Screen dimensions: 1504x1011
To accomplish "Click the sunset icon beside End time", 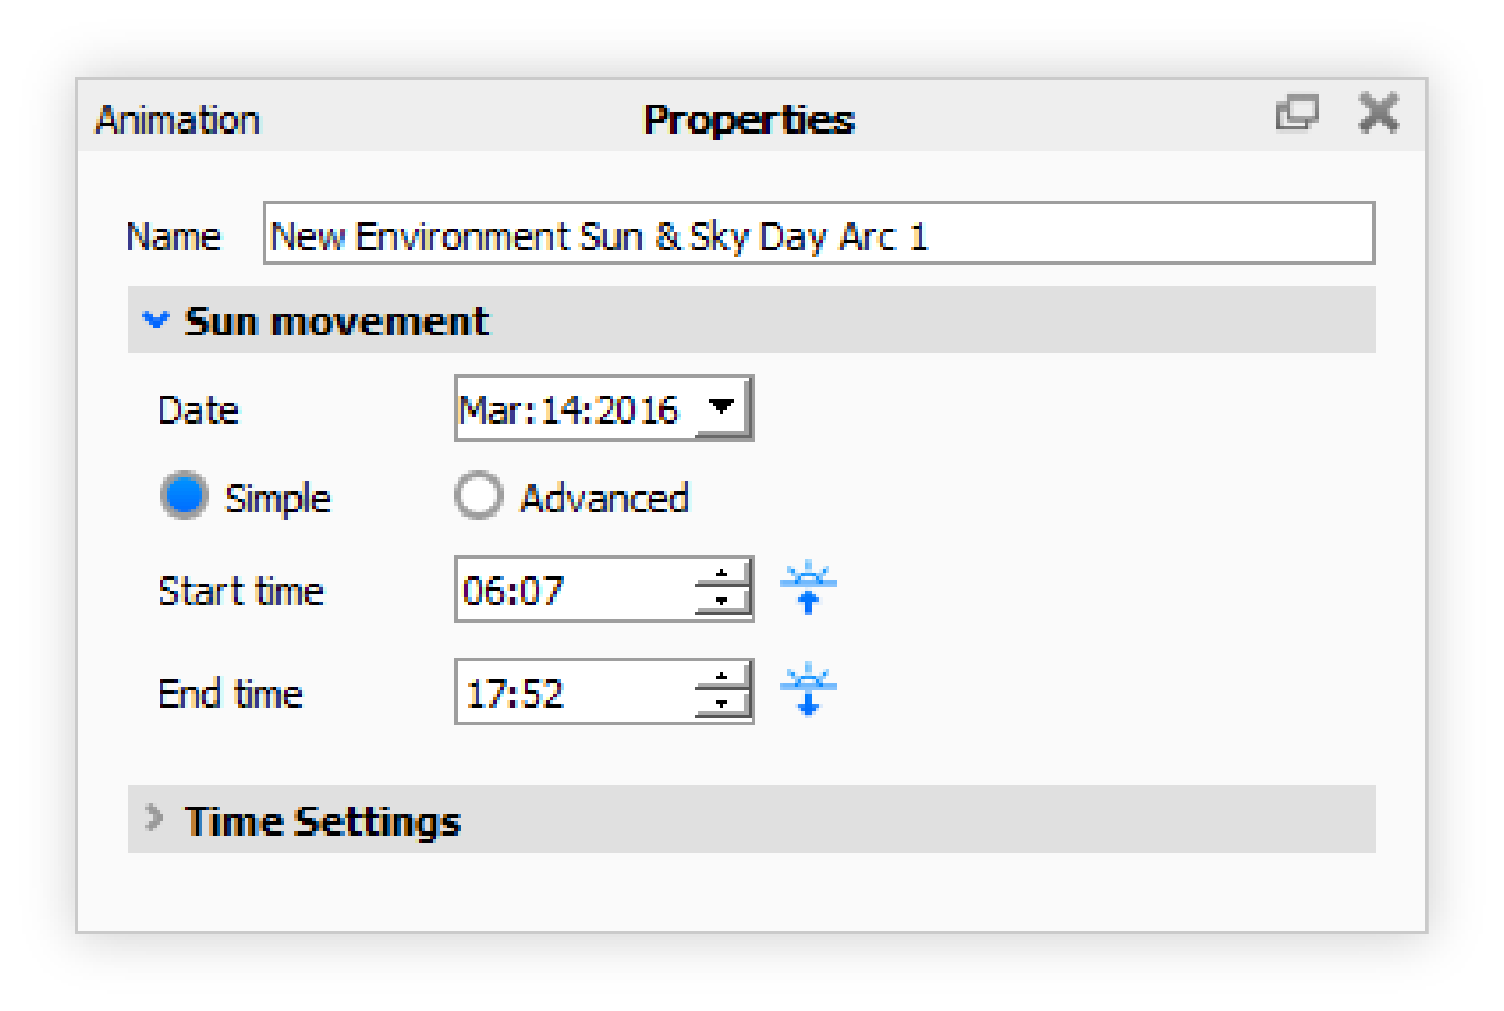I will tap(808, 690).
